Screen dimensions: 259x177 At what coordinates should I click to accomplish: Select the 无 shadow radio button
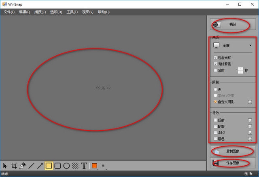point(215,89)
